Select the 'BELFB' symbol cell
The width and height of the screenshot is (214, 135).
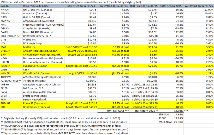coord(11,89)
